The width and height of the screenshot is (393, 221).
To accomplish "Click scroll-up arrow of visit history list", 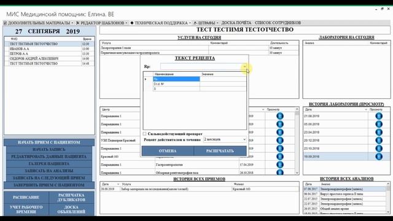I will point(297,109).
